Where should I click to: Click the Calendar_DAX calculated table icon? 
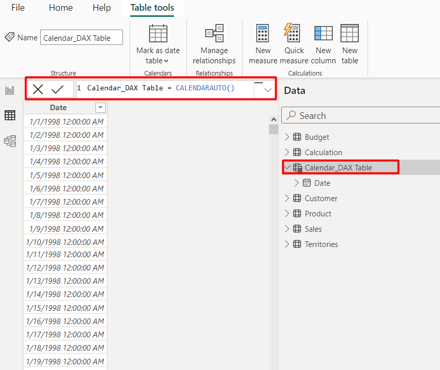coord(298,167)
